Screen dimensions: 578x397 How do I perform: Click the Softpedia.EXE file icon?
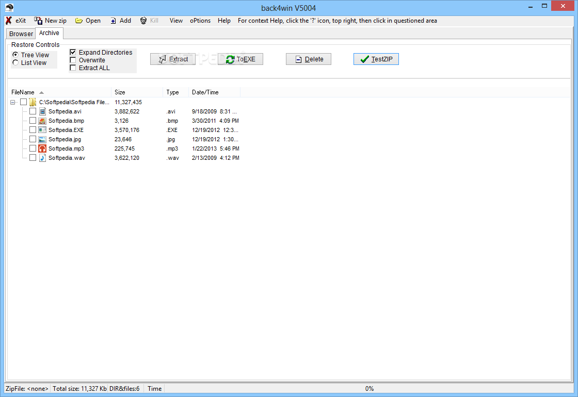click(42, 130)
